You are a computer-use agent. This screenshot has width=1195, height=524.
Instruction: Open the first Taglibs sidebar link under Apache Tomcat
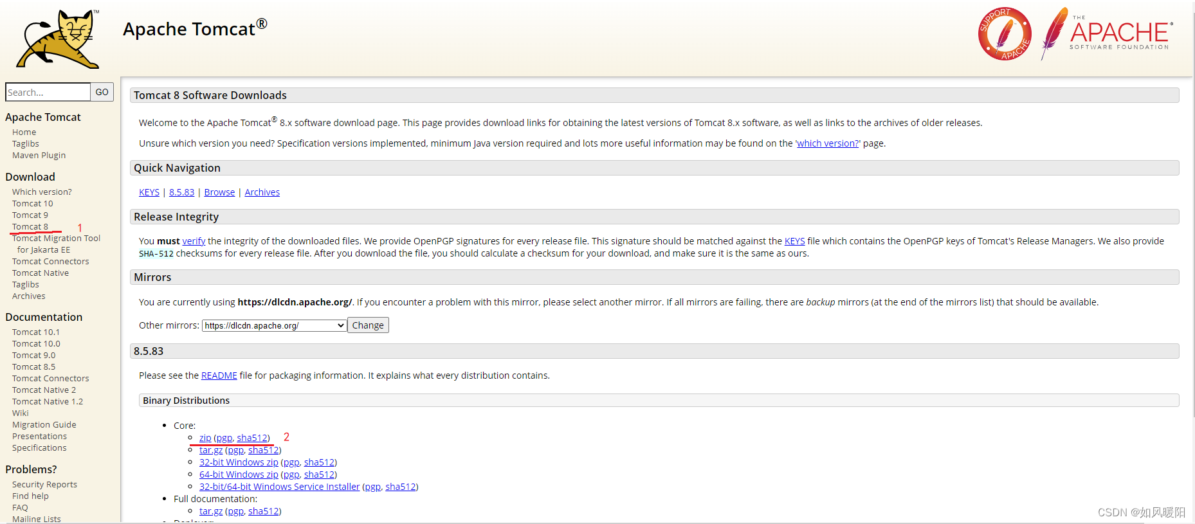point(26,143)
